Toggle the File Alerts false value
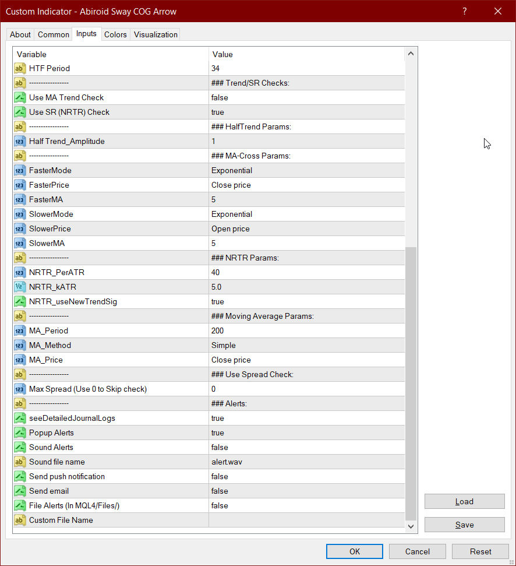Image resolution: width=516 pixels, height=566 pixels. coord(306,505)
